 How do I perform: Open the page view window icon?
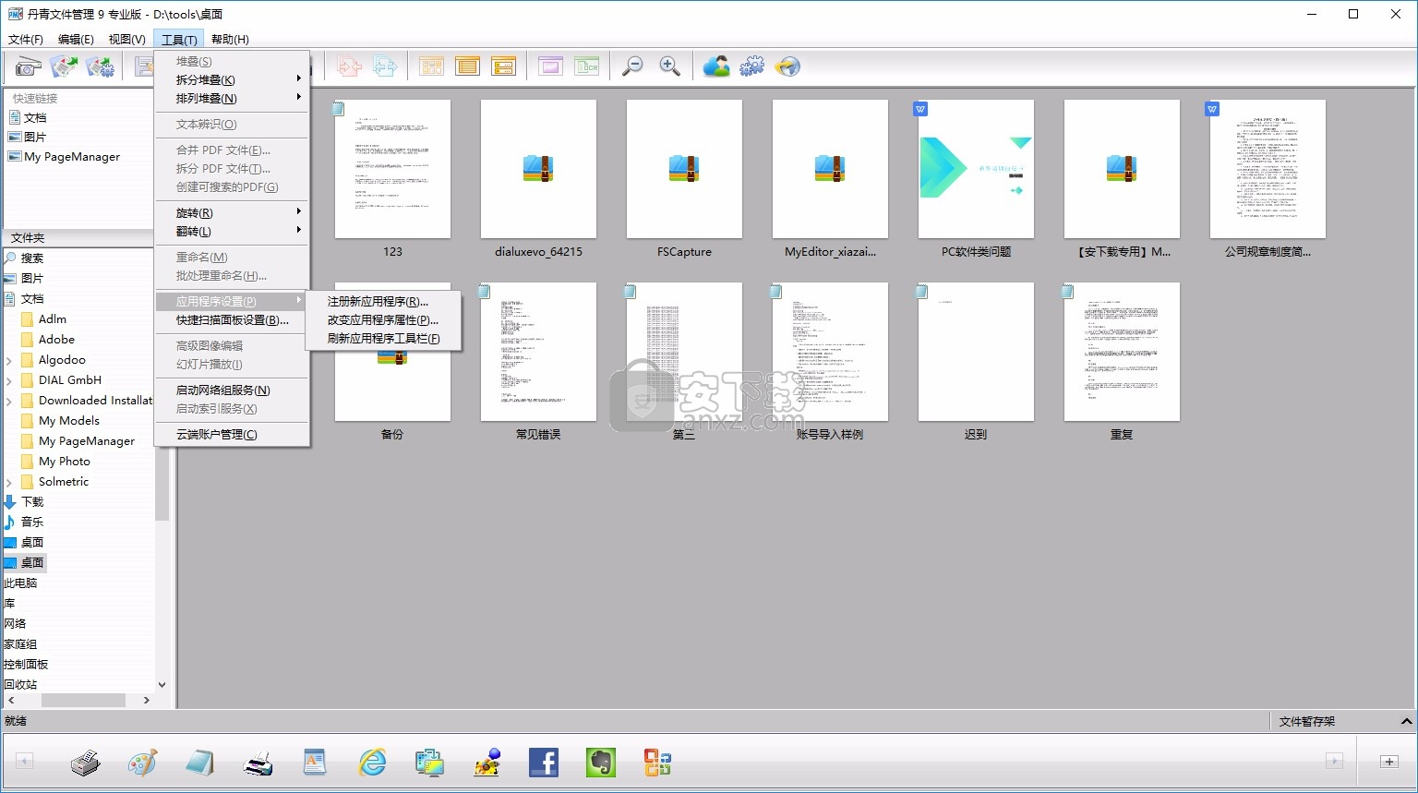(x=550, y=66)
